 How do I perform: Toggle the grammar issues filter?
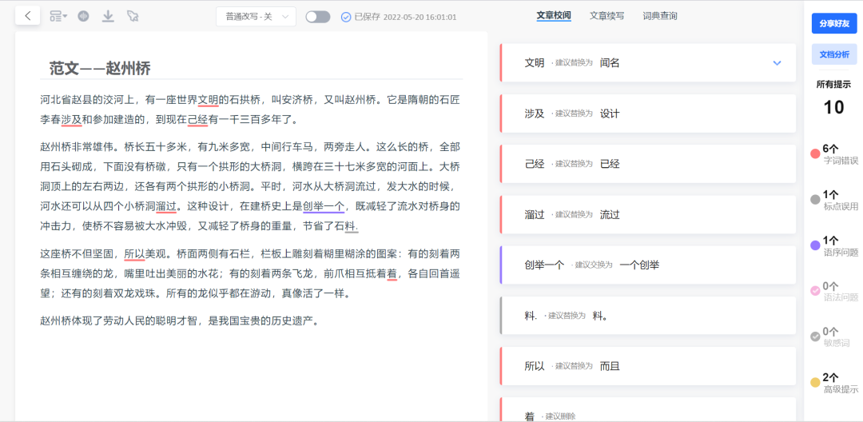click(815, 291)
